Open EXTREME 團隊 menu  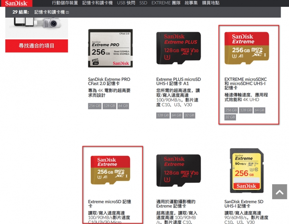point(166,3)
